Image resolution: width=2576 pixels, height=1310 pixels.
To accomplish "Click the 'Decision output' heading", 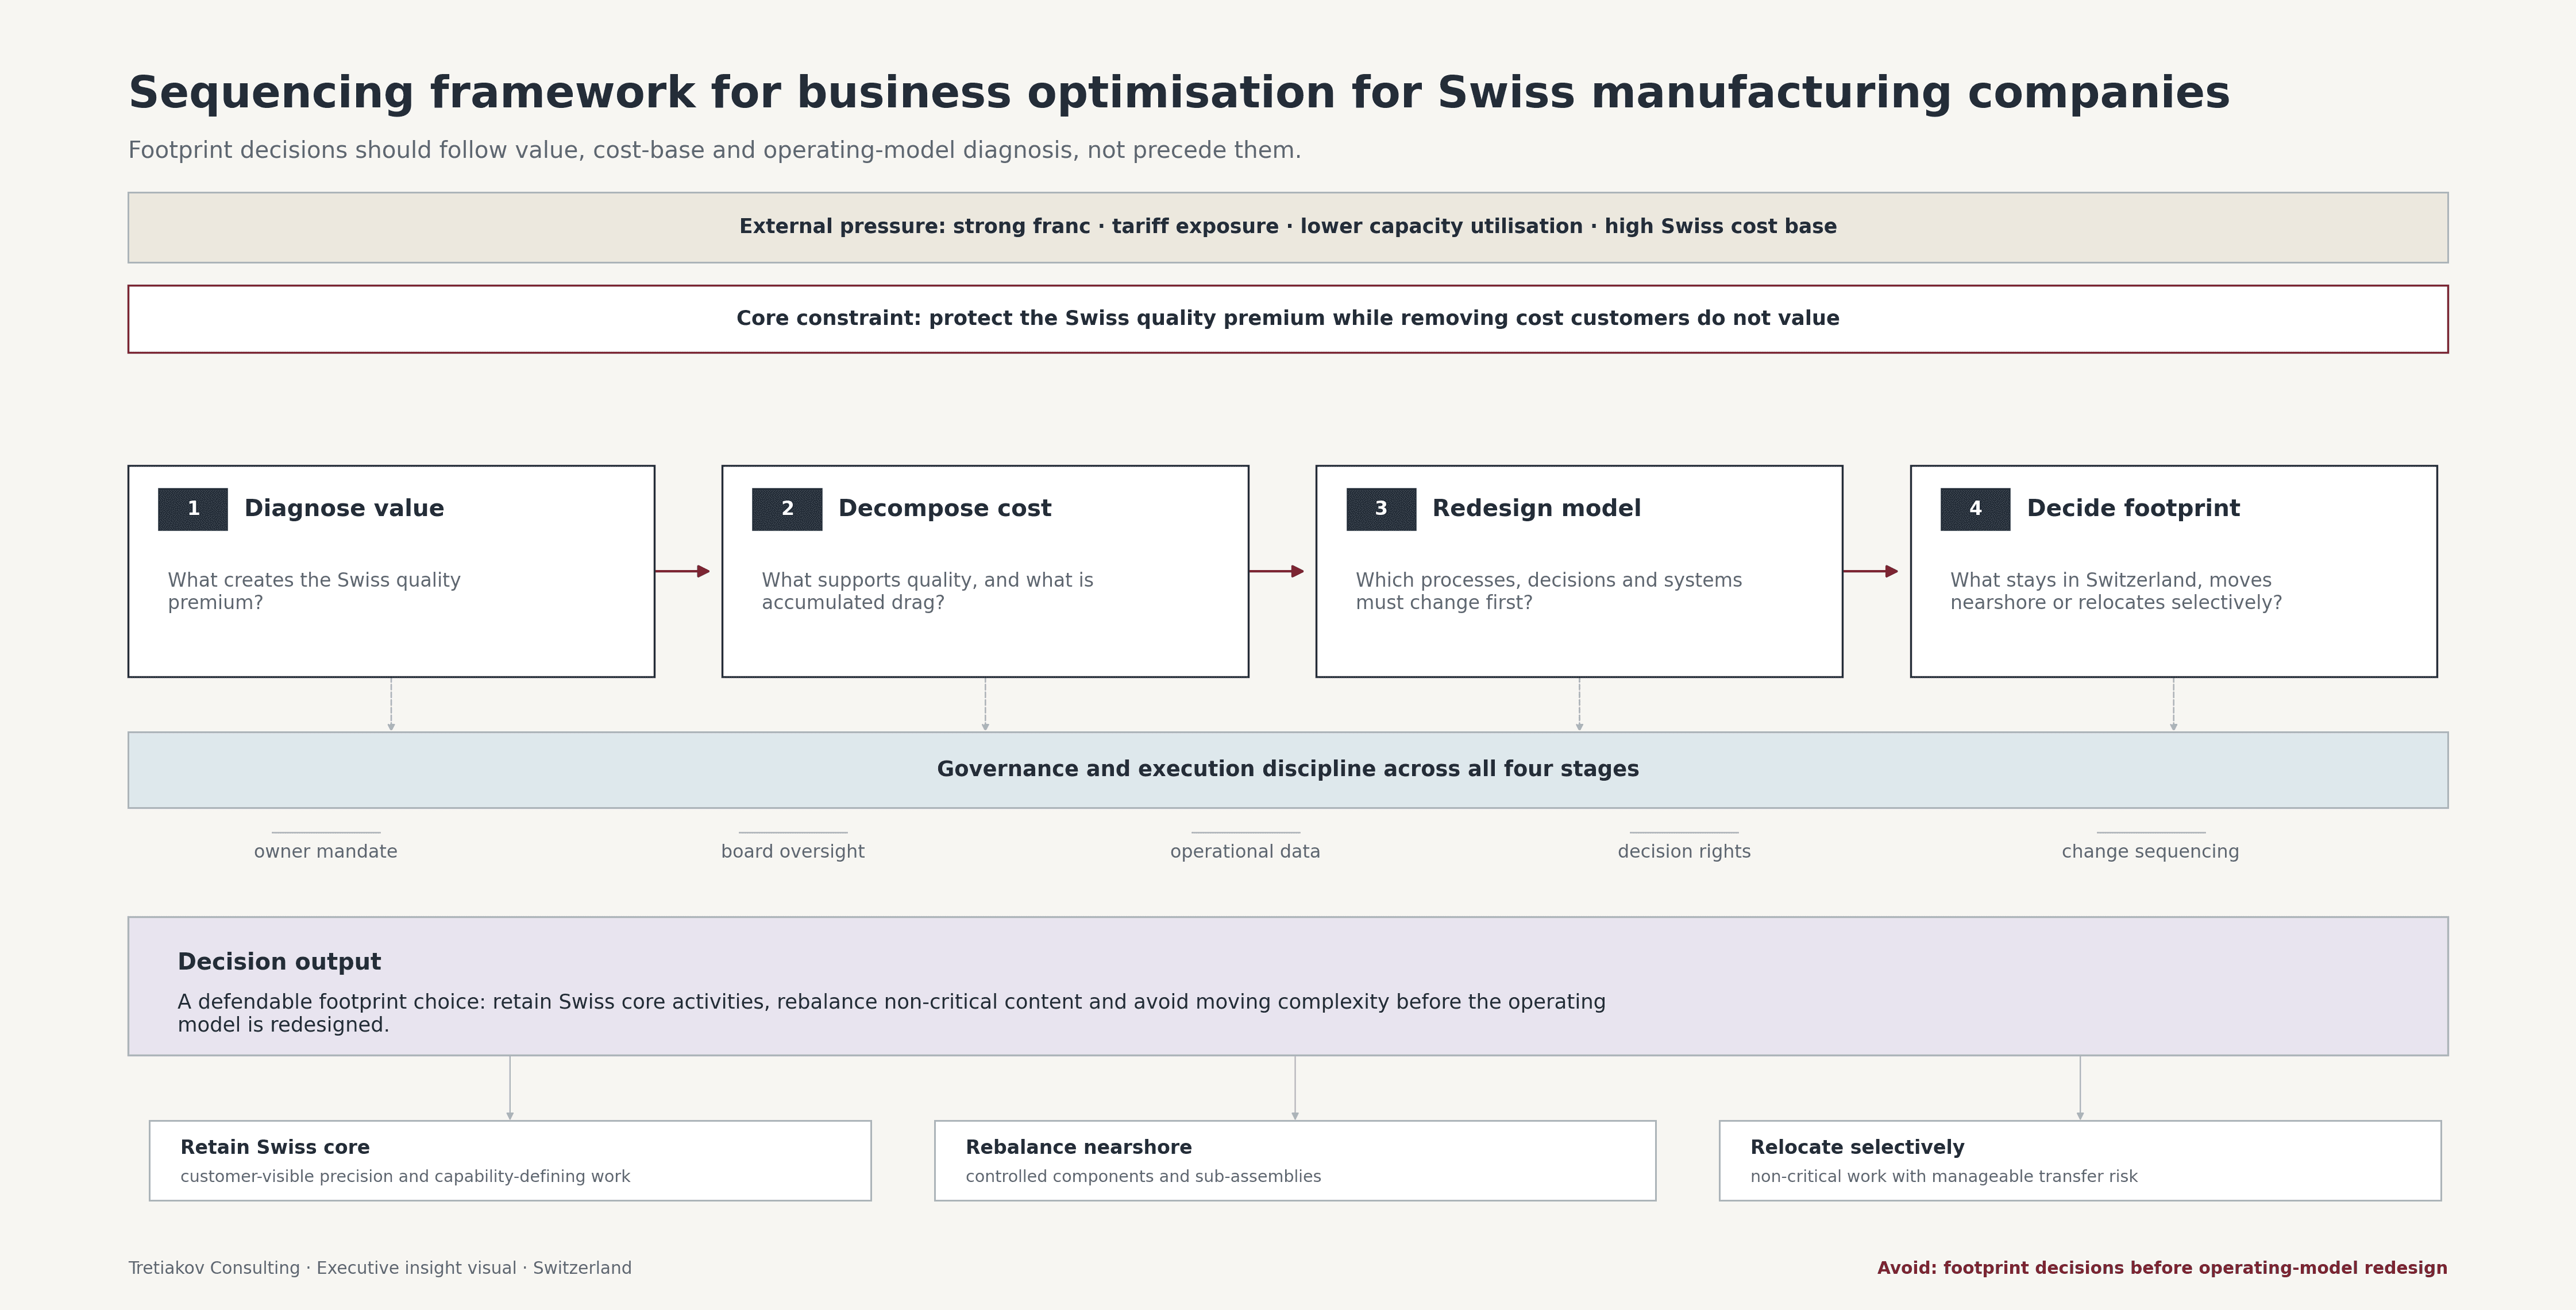I will (x=279, y=962).
